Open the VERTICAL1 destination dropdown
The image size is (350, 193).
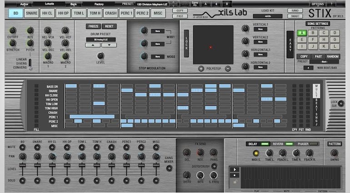pos(260,29)
